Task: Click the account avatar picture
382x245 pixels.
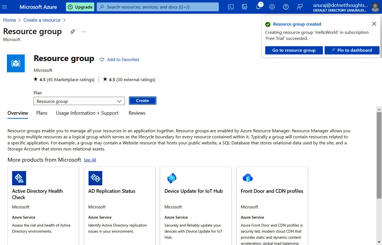Action: point(375,7)
